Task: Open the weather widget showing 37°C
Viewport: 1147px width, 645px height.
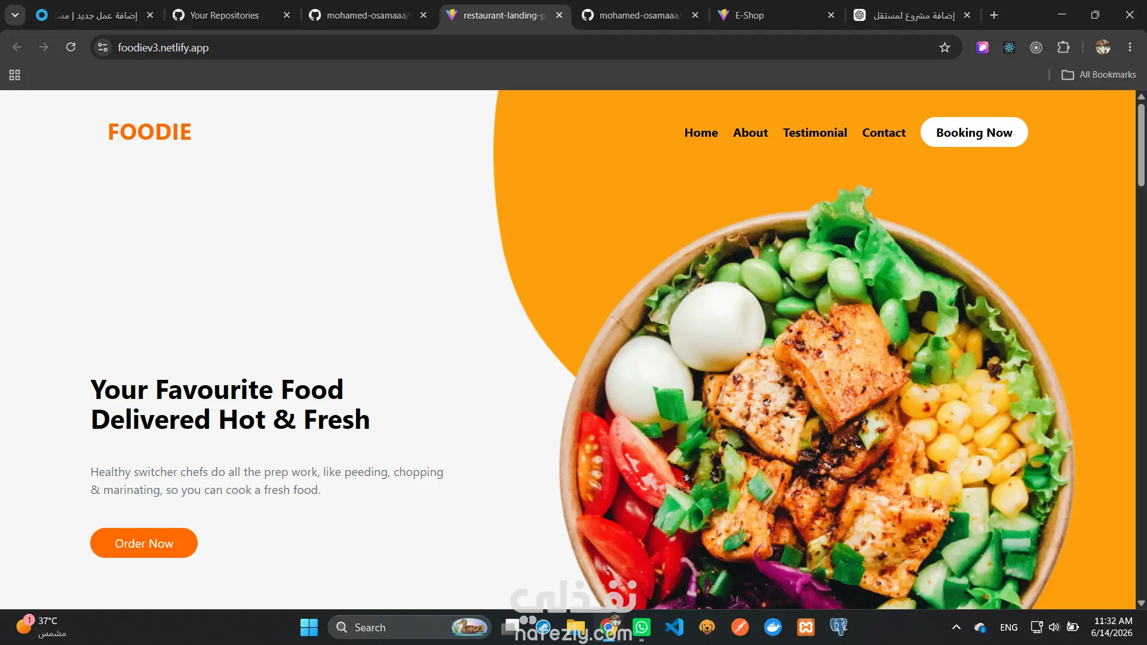Action: click(41, 627)
